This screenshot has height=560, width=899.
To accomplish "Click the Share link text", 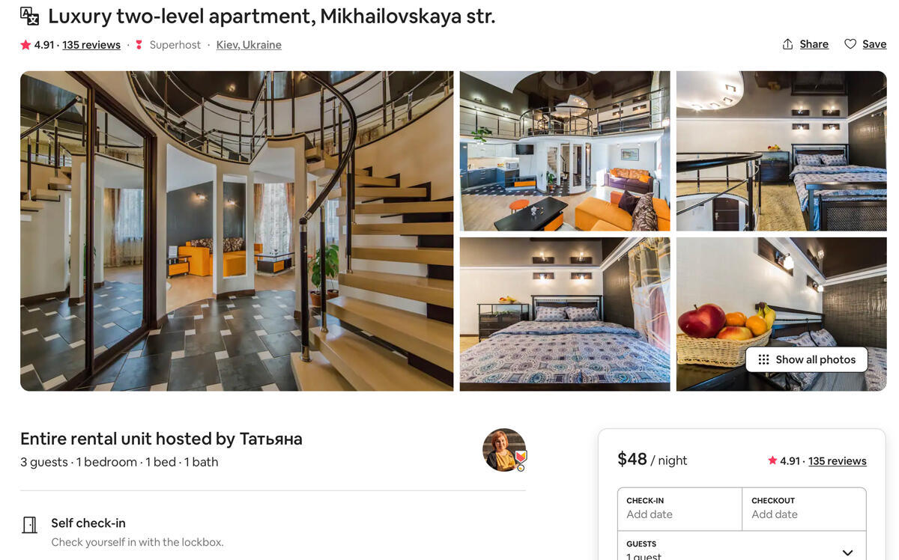I will pos(814,44).
